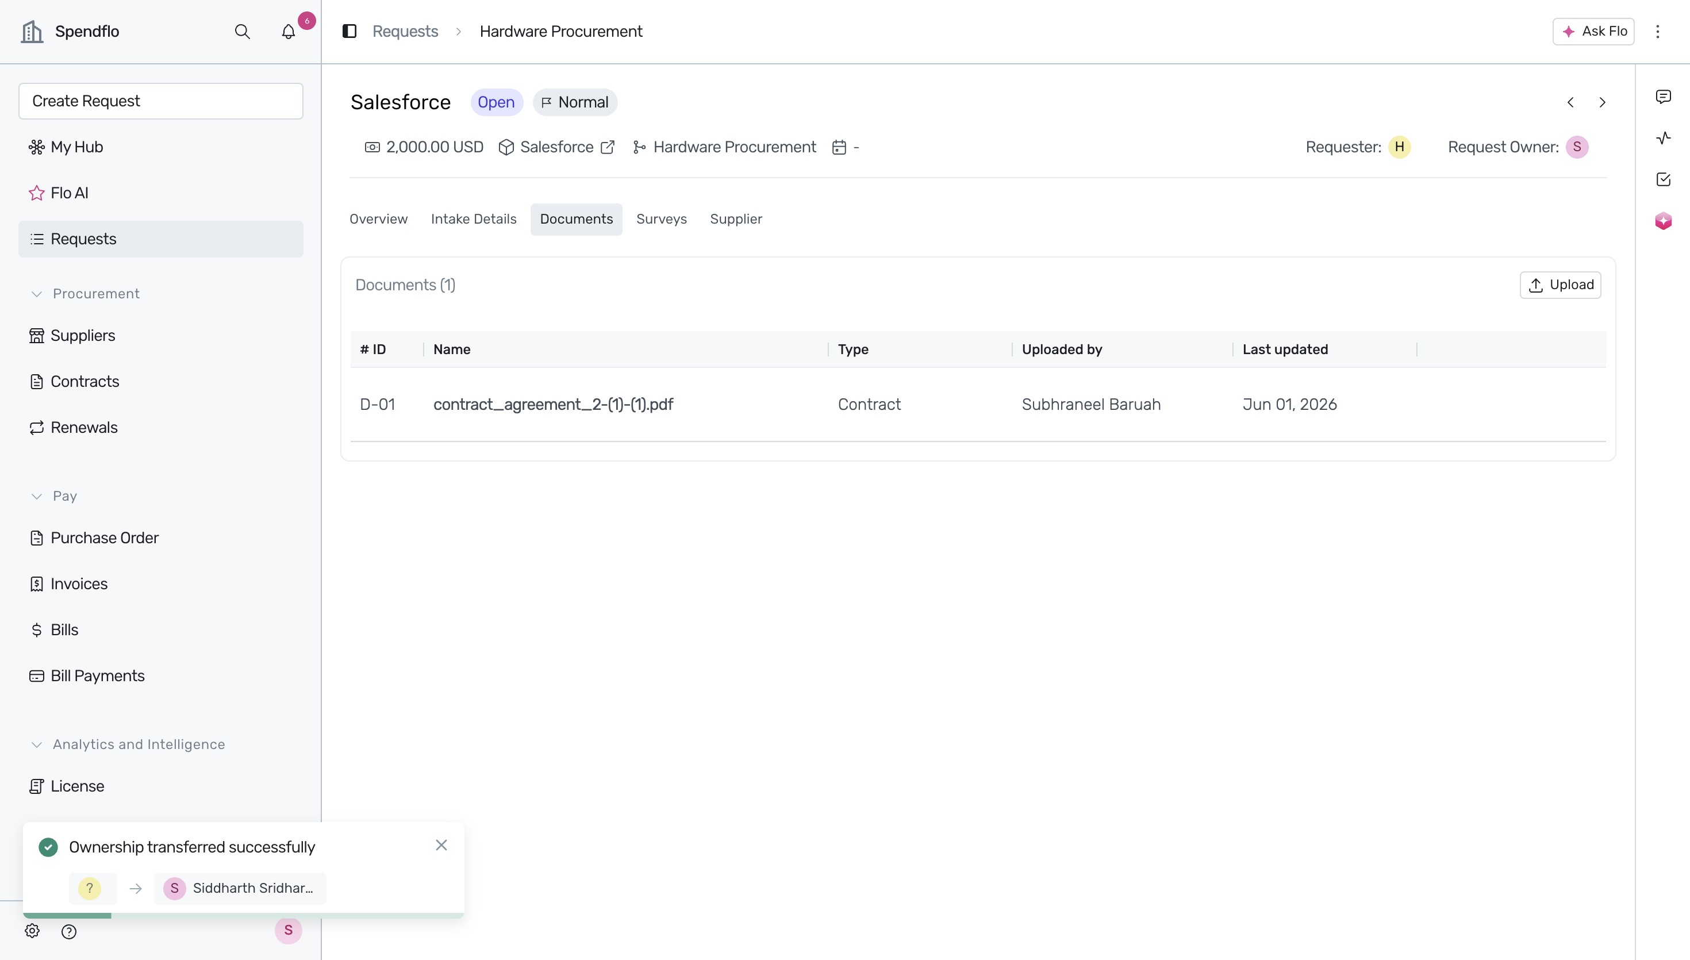Open the tasks checklist icon
Viewport: 1690px width, 960px height.
[x=1664, y=179]
